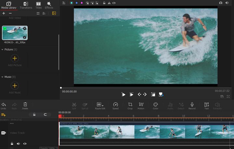The image size is (234, 149).
Task: Click the preview playhead slider handle
Action: coord(61,88)
